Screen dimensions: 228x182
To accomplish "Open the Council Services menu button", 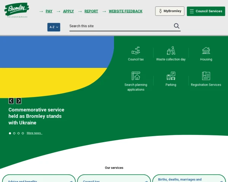I will (x=206, y=11).
